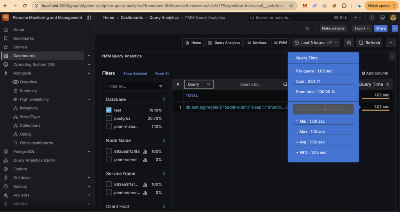Viewport: 400px width, 212px height.
Task: Open Bookmarks in the sidebar
Action: (x=23, y=39)
